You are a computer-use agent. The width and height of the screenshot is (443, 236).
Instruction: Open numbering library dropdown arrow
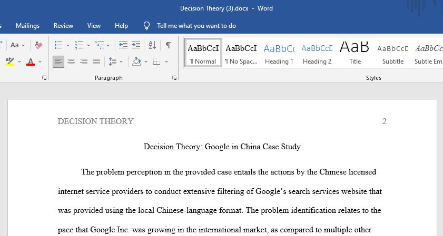[88, 45]
